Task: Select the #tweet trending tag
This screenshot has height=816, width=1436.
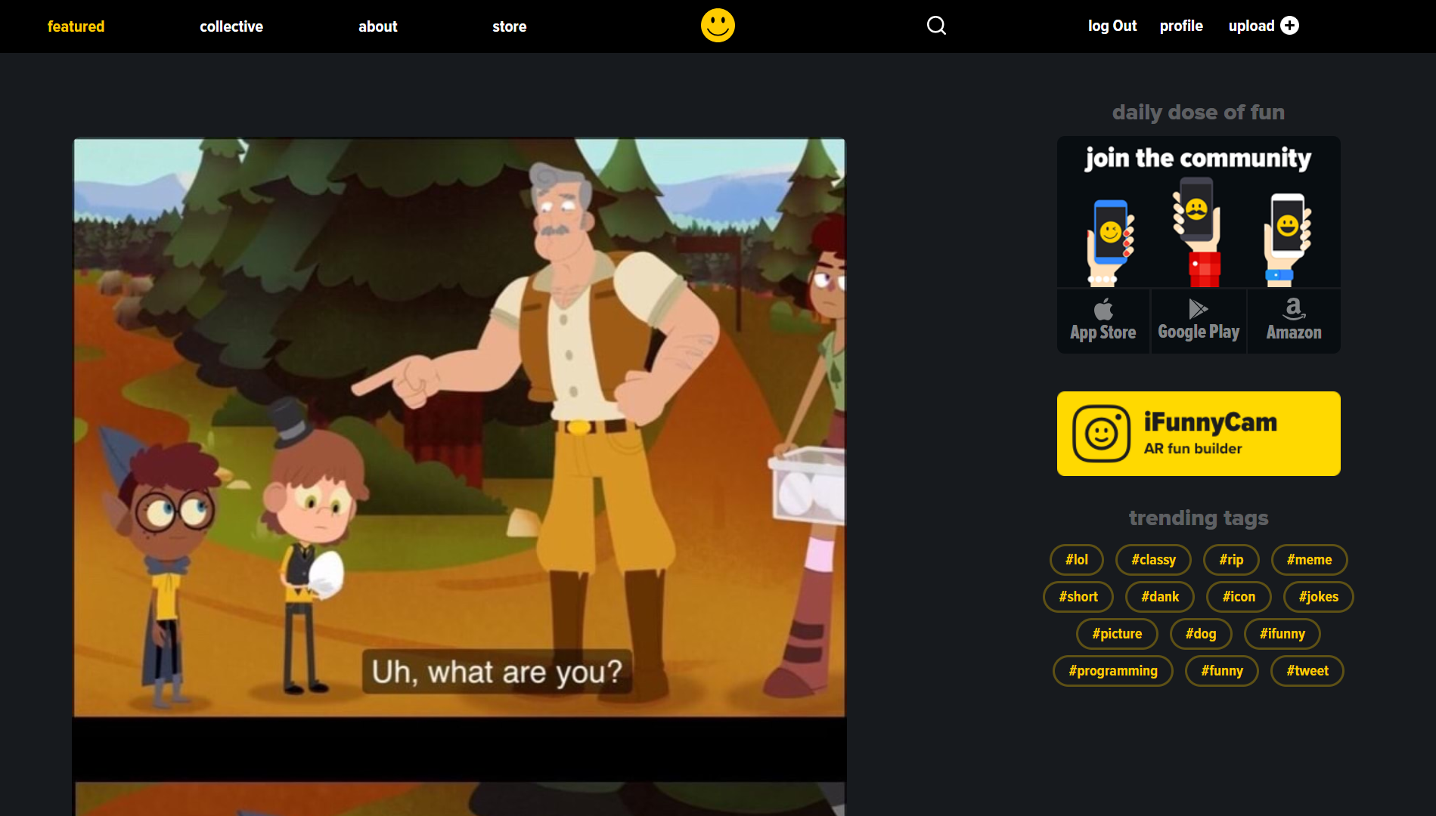Action: (1307, 671)
